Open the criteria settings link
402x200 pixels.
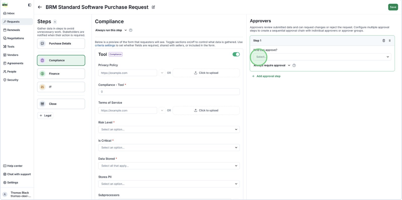point(105,45)
